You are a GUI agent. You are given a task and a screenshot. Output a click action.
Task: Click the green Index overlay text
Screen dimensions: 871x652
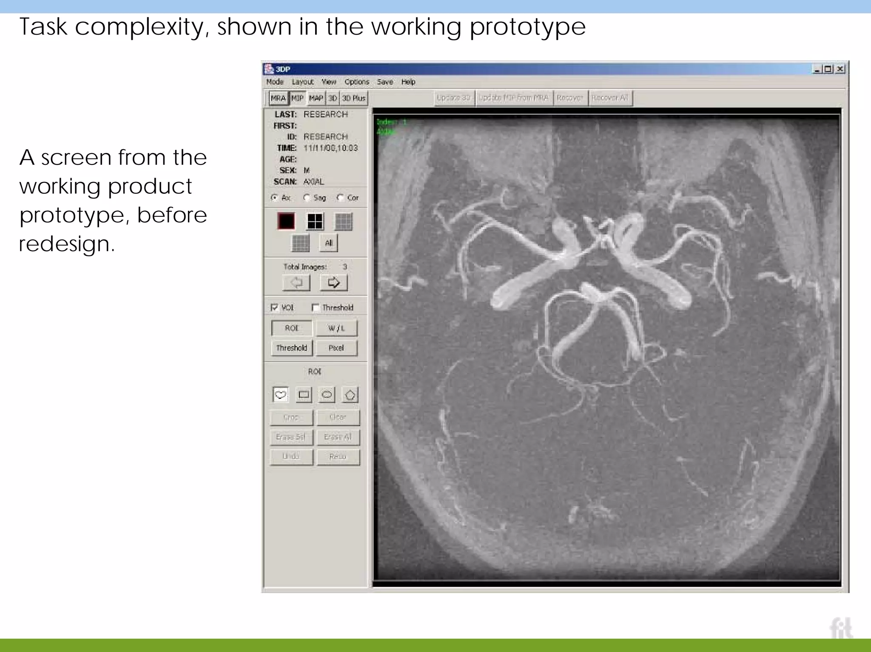click(x=392, y=122)
